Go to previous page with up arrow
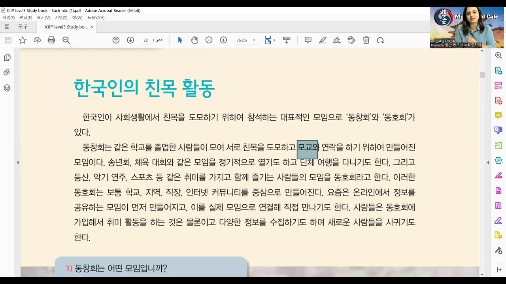The image size is (506, 284). [116, 40]
